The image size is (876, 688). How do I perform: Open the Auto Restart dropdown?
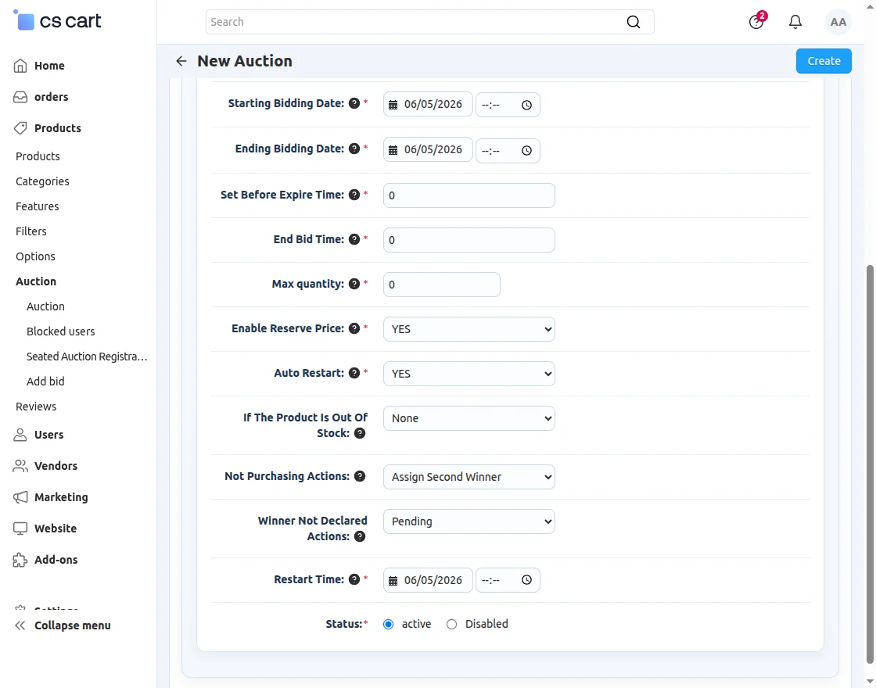[x=469, y=374]
